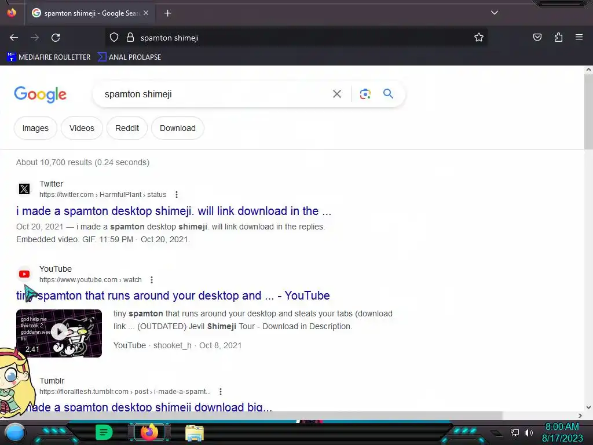
Task: Open the green notes app on taskbar
Action: click(x=104, y=432)
